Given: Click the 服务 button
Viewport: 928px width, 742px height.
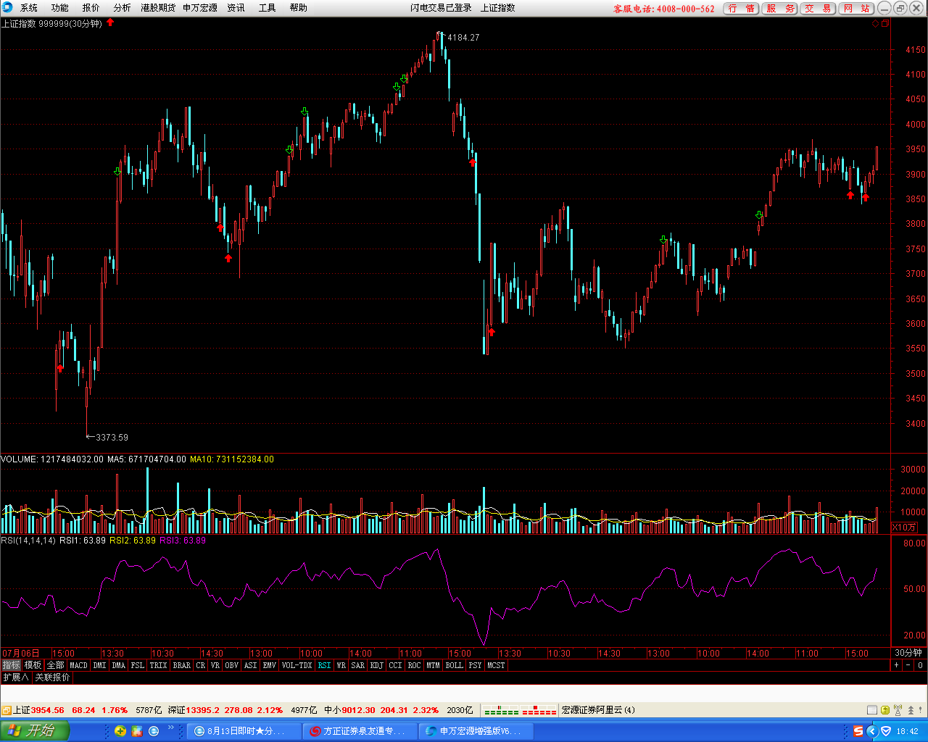Looking at the screenshot, I should [780, 9].
